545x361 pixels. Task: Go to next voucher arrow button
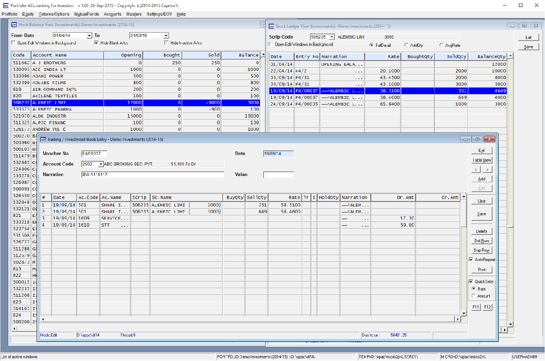tap(487, 169)
